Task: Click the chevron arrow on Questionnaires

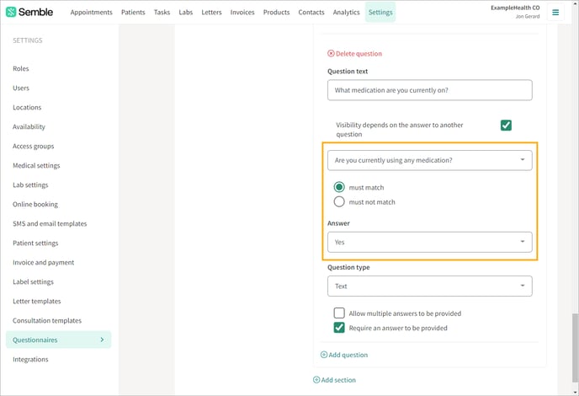Action: 103,340
